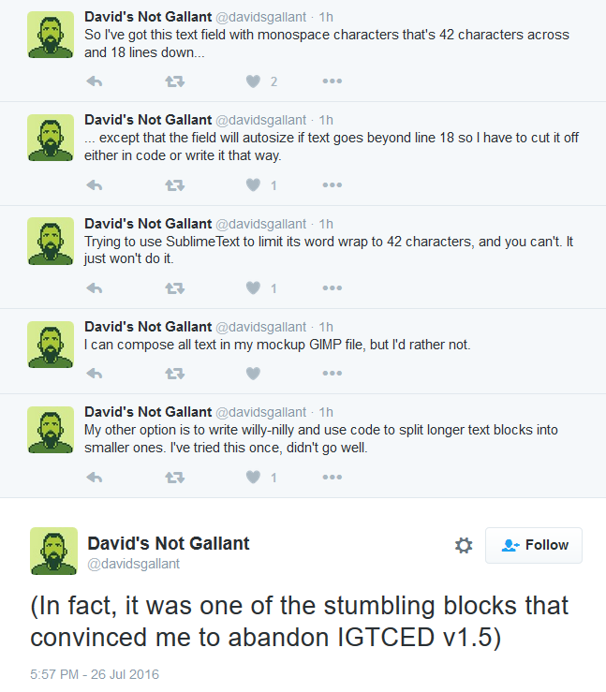Screen dimensions: 606x692
Task: Click the Follow button
Action: 534,545
